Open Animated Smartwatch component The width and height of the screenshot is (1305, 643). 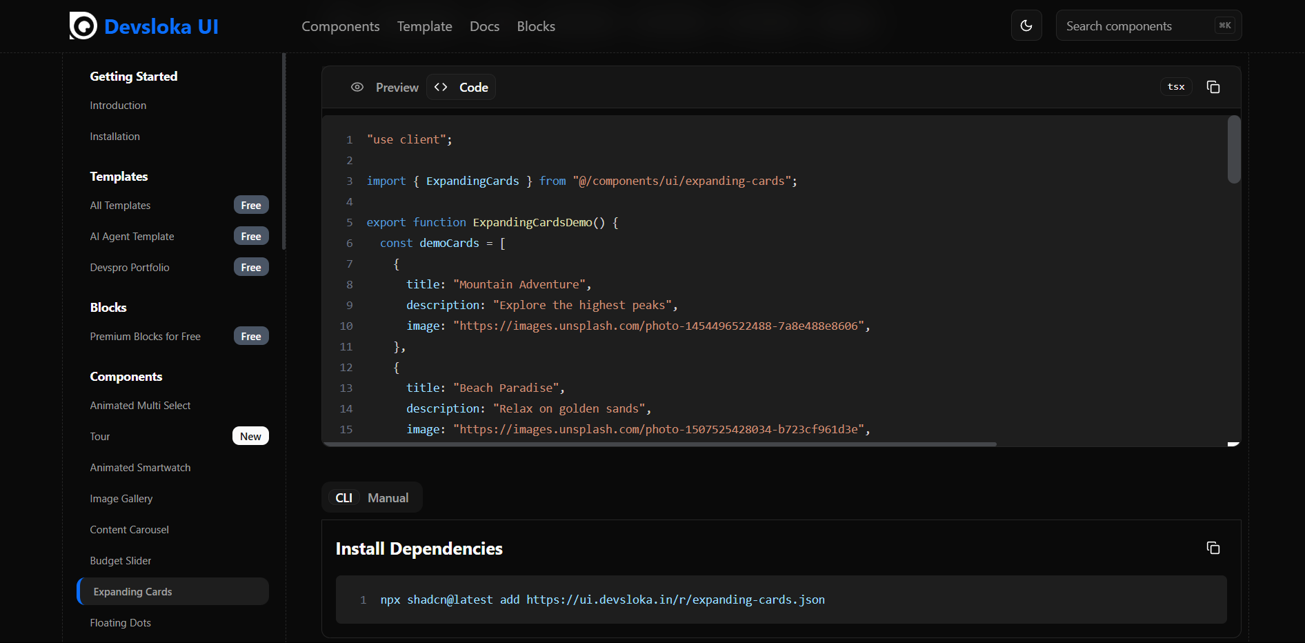click(140, 468)
